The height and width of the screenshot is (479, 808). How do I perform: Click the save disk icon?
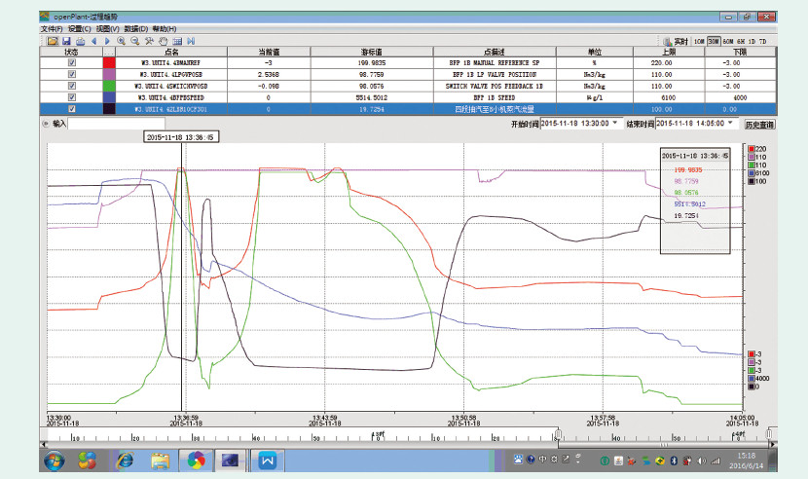point(65,41)
